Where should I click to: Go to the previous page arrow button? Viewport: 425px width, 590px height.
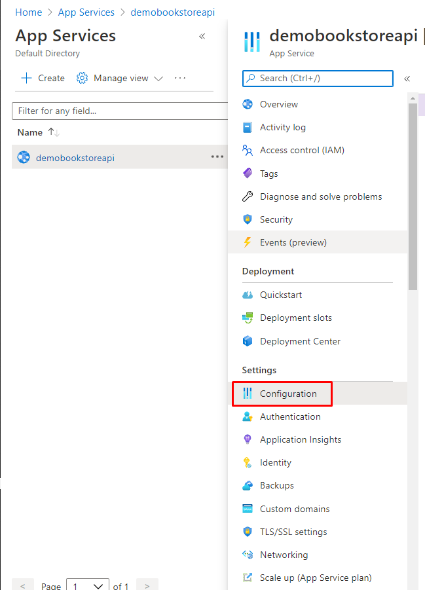[23, 585]
